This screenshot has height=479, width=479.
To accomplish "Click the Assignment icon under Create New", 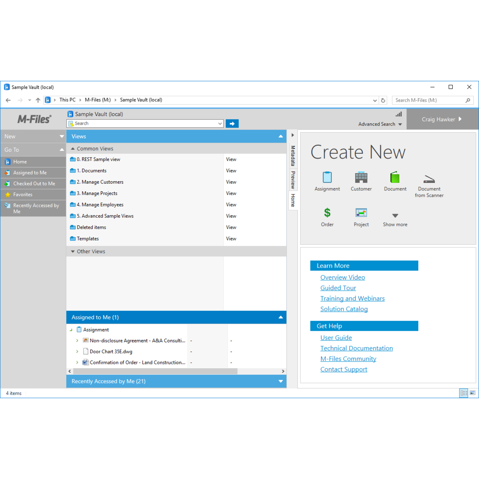I will (327, 177).
